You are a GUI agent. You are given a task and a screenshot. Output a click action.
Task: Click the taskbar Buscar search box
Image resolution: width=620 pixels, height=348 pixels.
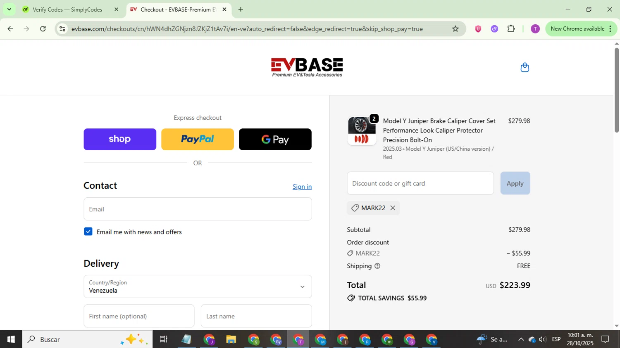pyautogui.click(x=87, y=339)
